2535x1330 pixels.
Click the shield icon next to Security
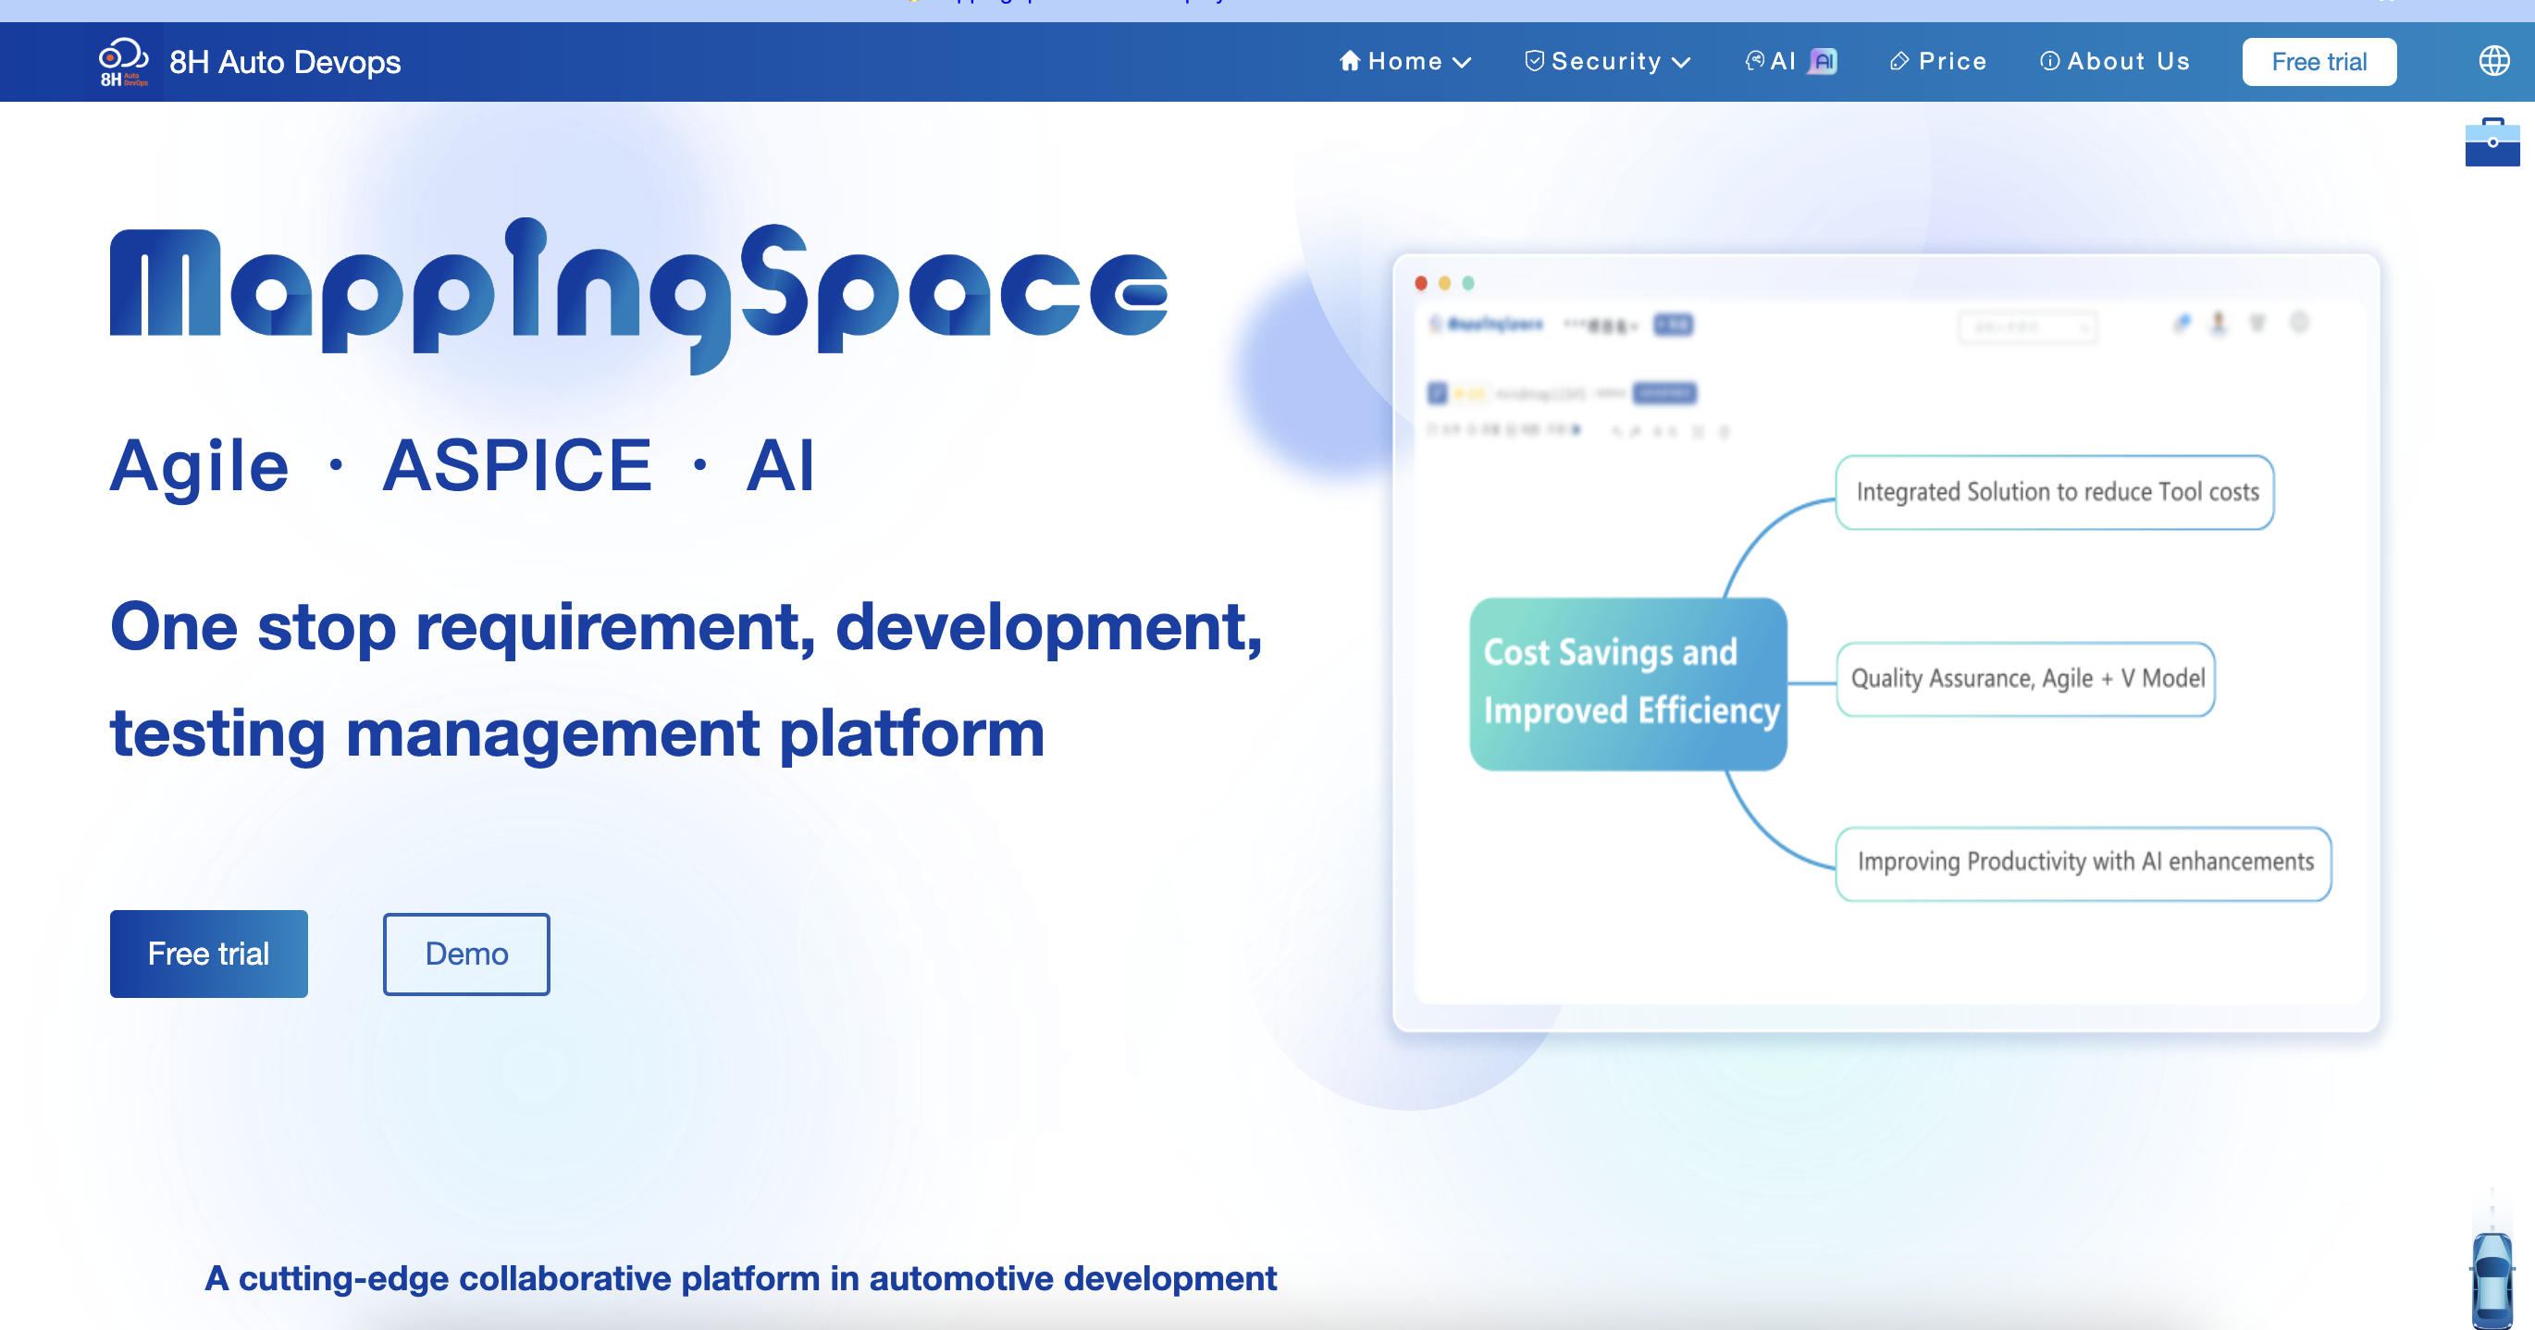1533,61
